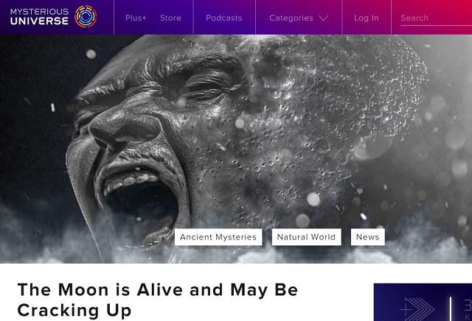Go to the Store page
The image size is (472, 321).
pos(170,18)
